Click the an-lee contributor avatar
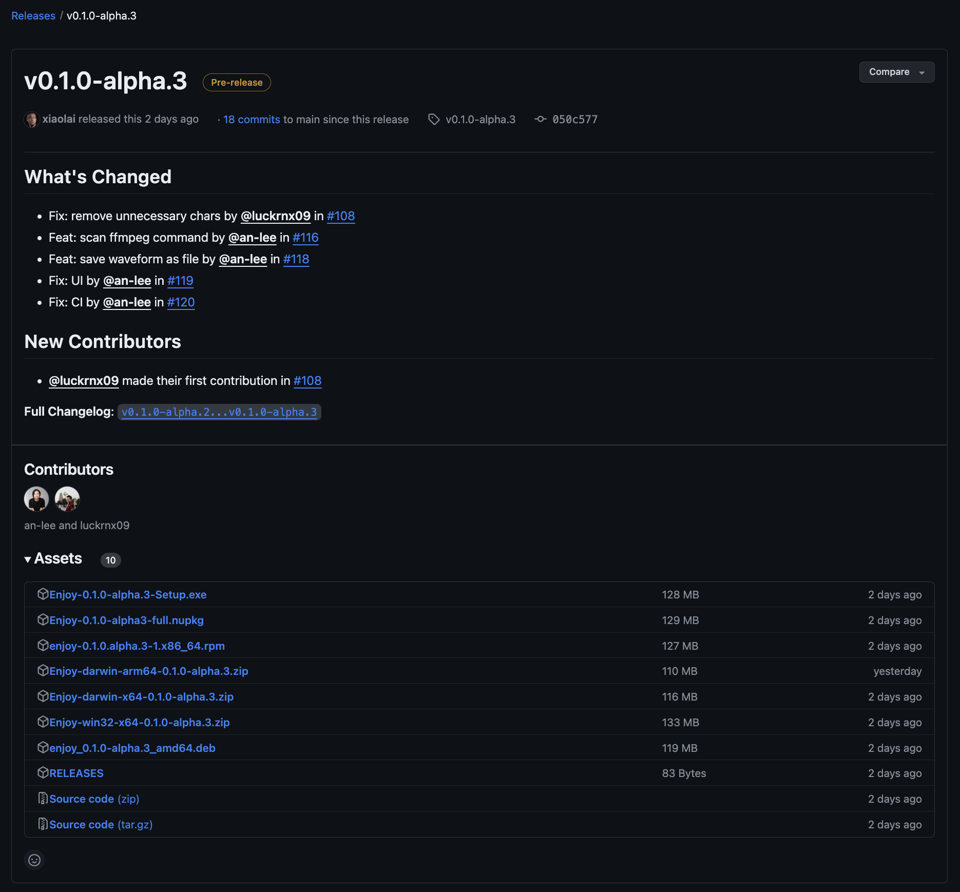This screenshot has height=892, width=960. click(x=36, y=499)
